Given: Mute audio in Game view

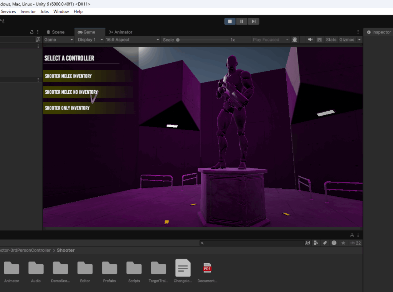Looking at the screenshot, I should (x=310, y=40).
